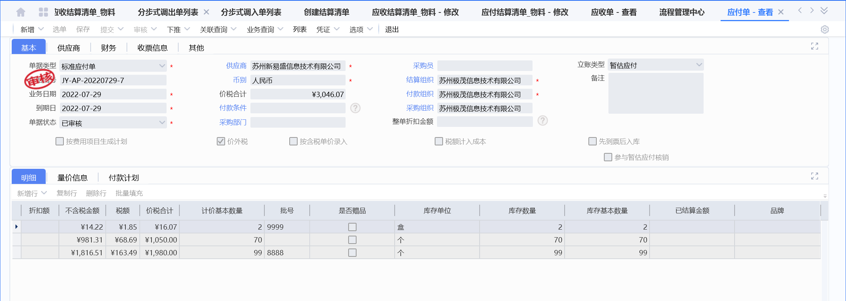
Task: Switch to the 财务 tab
Action: [109, 48]
